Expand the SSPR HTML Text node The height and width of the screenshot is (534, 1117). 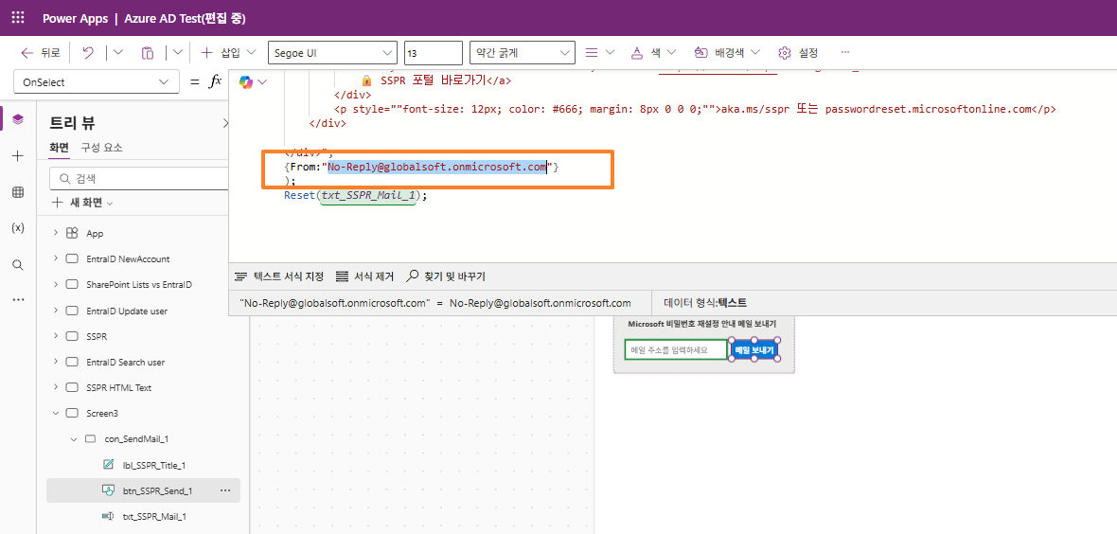pyautogui.click(x=56, y=388)
